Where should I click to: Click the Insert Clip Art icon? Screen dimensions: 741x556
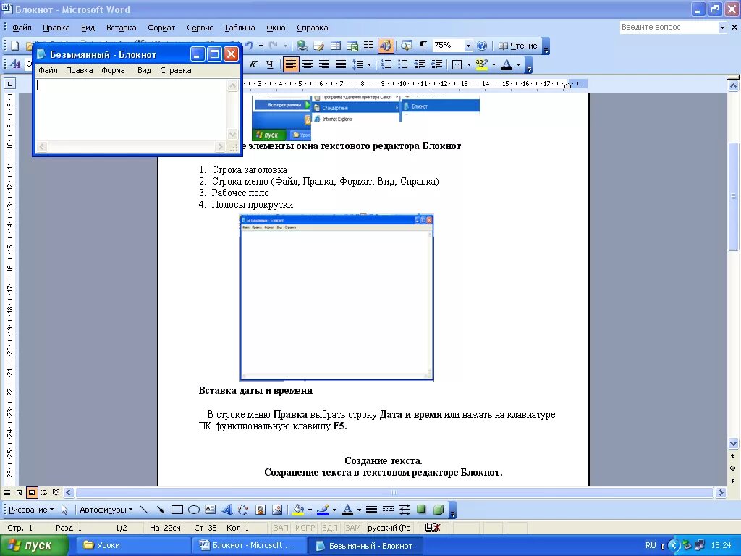point(261,510)
